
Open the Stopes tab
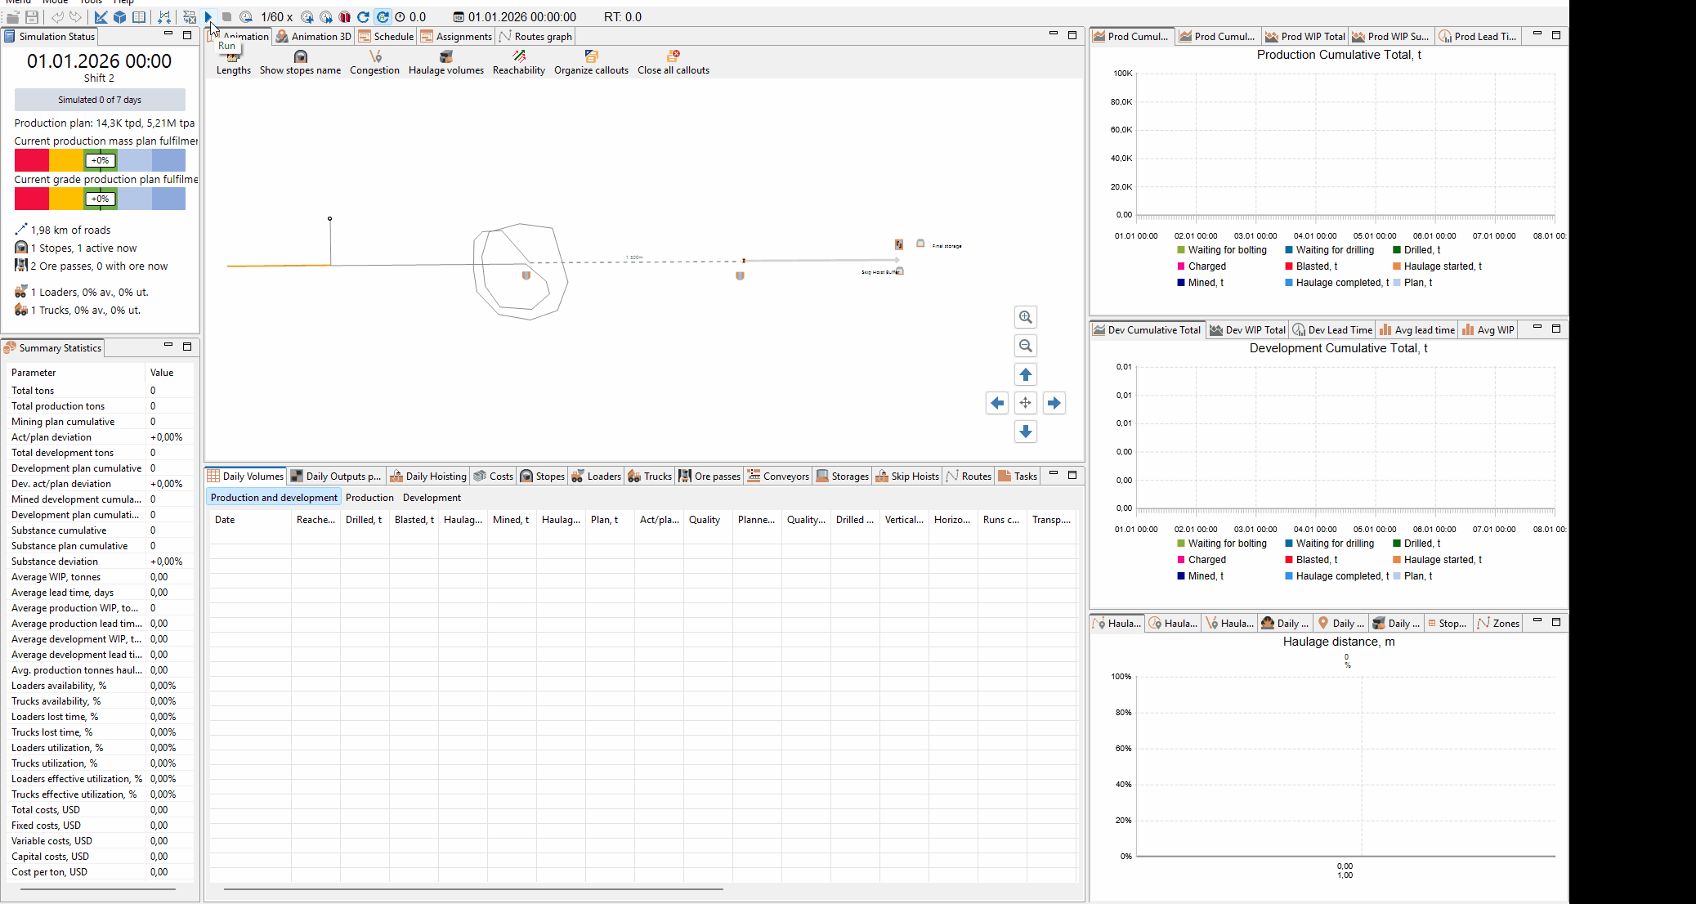point(543,476)
